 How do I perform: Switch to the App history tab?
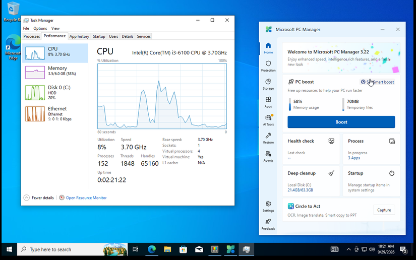click(79, 36)
